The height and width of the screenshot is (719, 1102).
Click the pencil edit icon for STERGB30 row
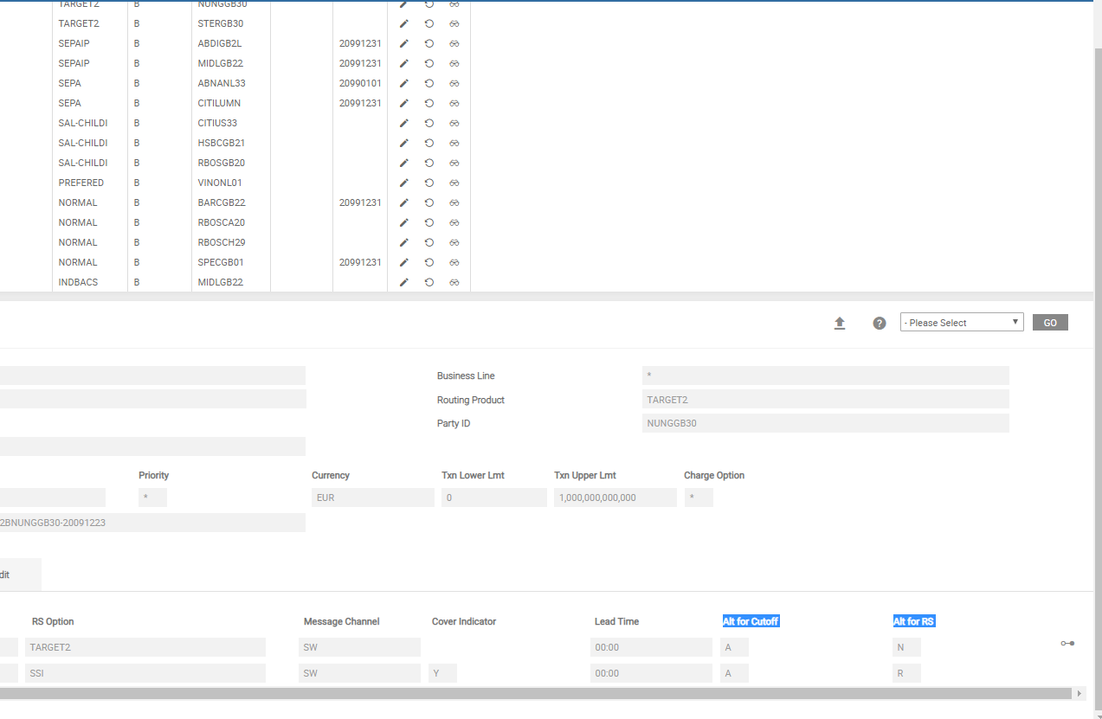tap(403, 23)
